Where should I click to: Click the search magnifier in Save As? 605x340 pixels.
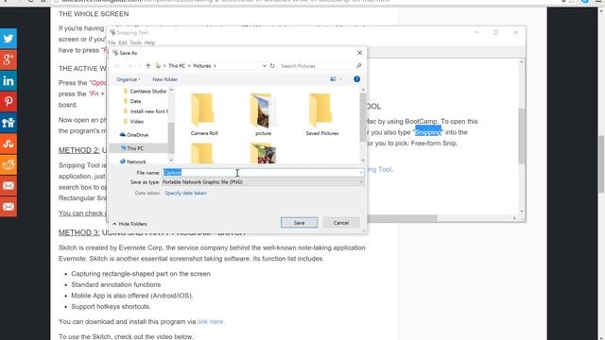[x=359, y=66]
